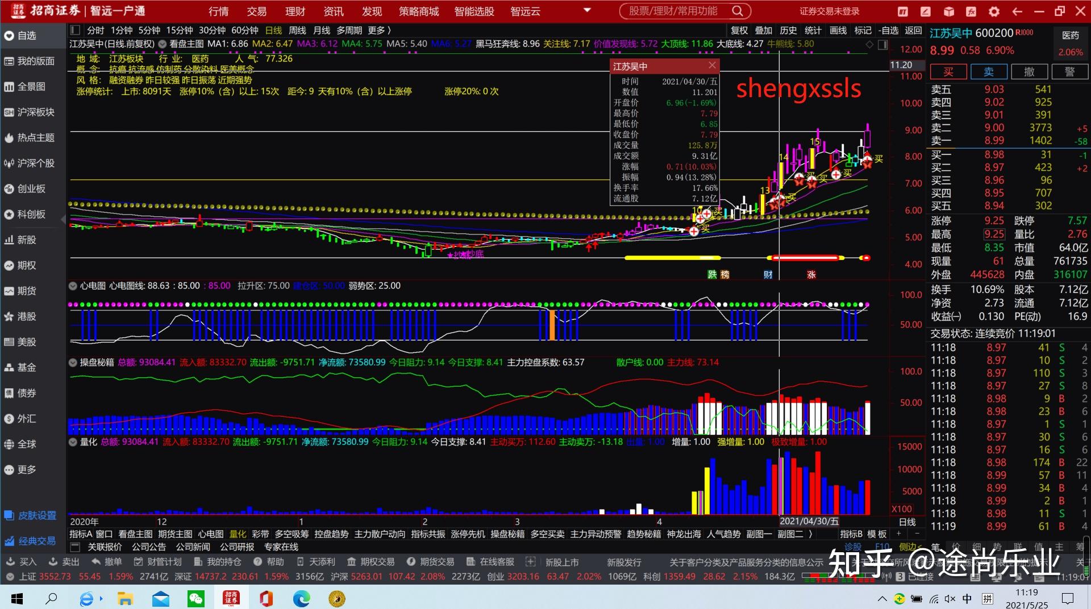Toggle 复权 price adjustment

pos(739,31)
